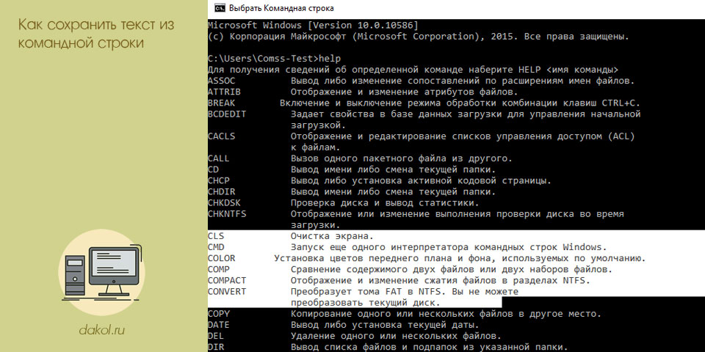The height and width of the screenshot is (352, 705).
Task: Select the DIR command row
Action: [388, 347]
